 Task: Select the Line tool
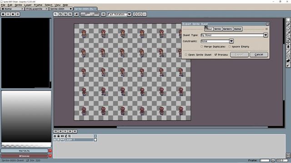[288, 51]
